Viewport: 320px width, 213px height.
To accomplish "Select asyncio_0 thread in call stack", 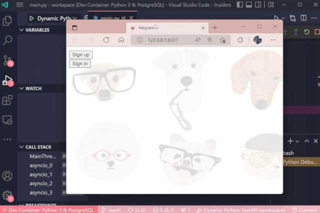I will [41, 165].
